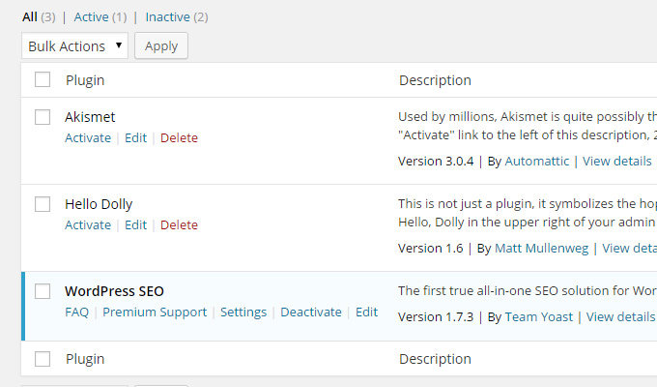This screenshot has width=657, height=387.
Task: Tick the Hello Dolly plugin checkbox
Action: (x=43, y=204)
